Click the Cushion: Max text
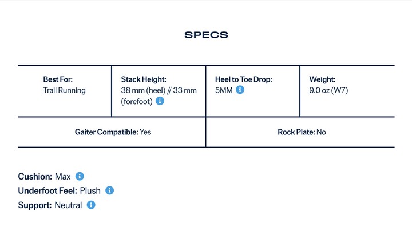Screen dimensions: 412x235 pos(44,176)
